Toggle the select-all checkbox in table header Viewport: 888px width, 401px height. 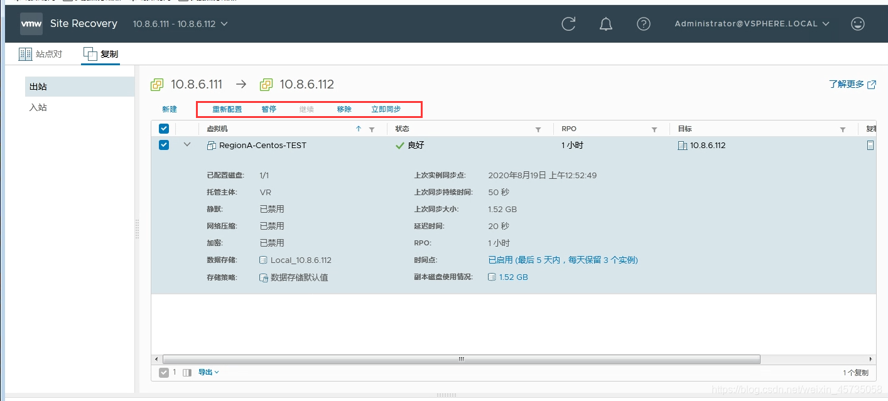164,129
